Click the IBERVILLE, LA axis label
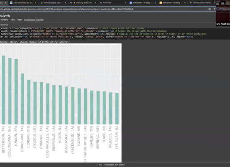 pyautogui.click(x=54, y=139)
